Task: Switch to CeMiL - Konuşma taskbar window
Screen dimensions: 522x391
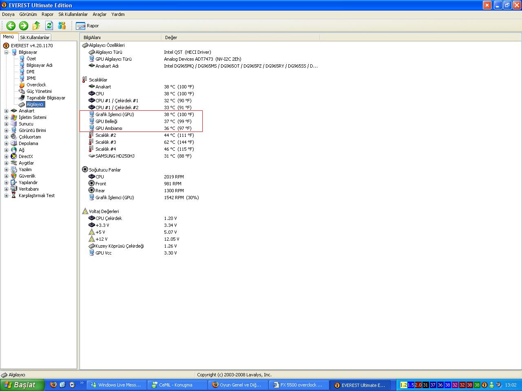Action: click(x=177, y=385)
